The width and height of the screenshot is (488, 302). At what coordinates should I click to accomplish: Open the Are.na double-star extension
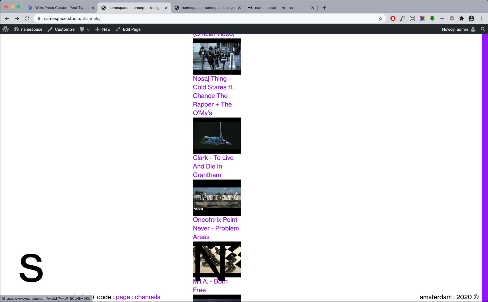coord(442,18)
